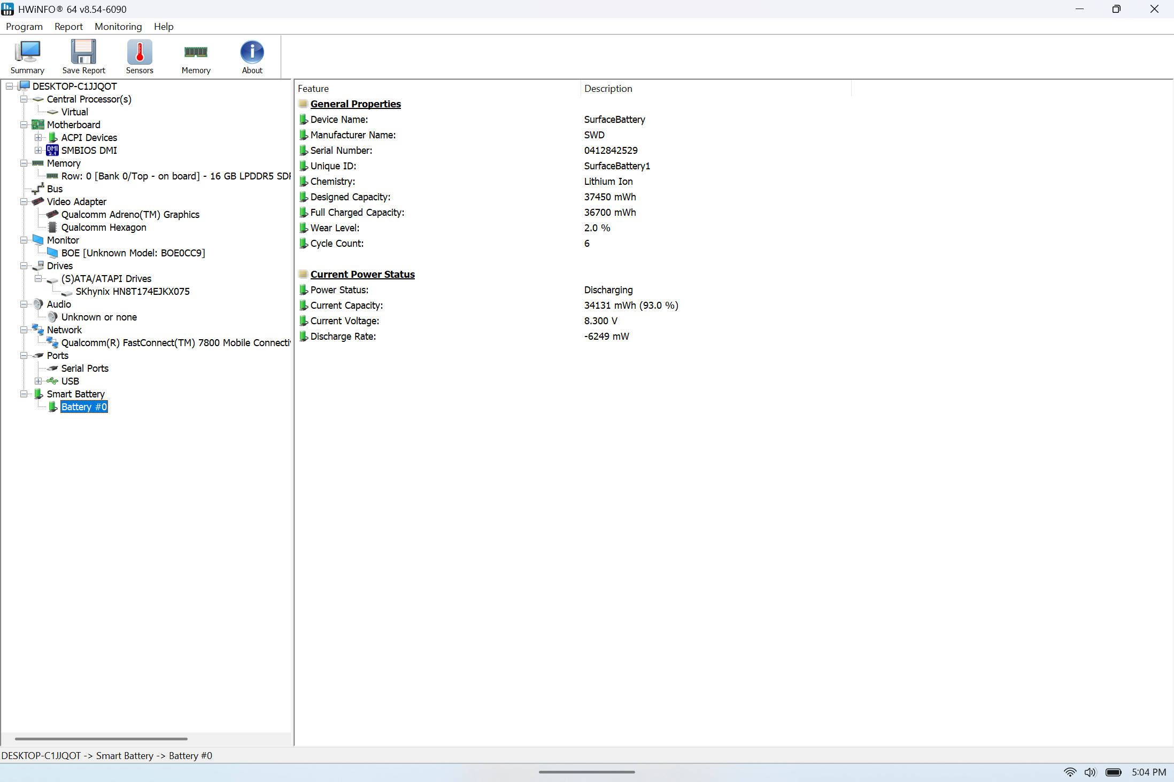Click the Smart Battery tree icon
The width and height of the screenshot is (1174, 782).
(38, 394)
